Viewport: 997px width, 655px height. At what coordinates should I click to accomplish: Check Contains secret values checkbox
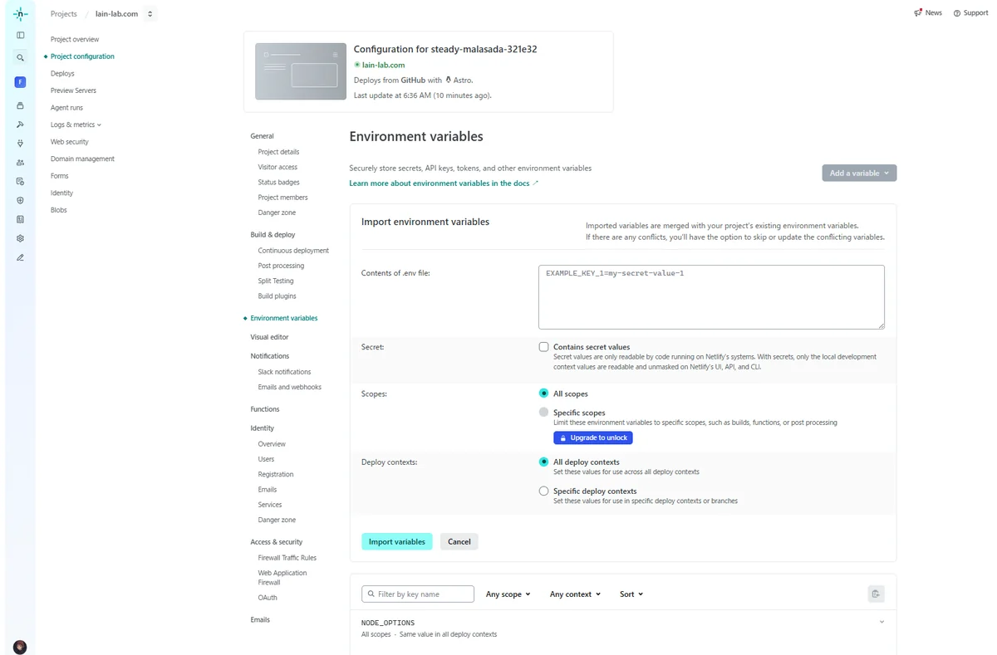543,347
